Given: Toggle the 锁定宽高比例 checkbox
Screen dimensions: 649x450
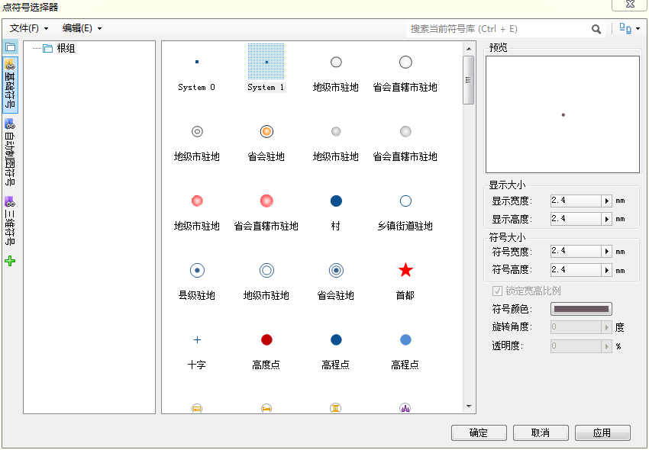Looking at the screenshot, I should (497, 291).
